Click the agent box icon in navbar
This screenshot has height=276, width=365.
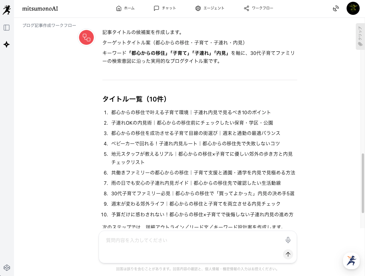tap(198, 8)
